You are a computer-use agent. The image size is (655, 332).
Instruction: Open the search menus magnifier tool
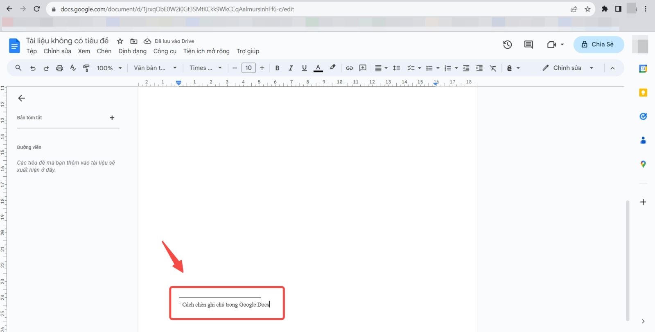point(18,68)
